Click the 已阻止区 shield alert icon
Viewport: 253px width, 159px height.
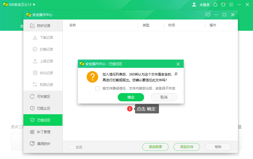32,108
